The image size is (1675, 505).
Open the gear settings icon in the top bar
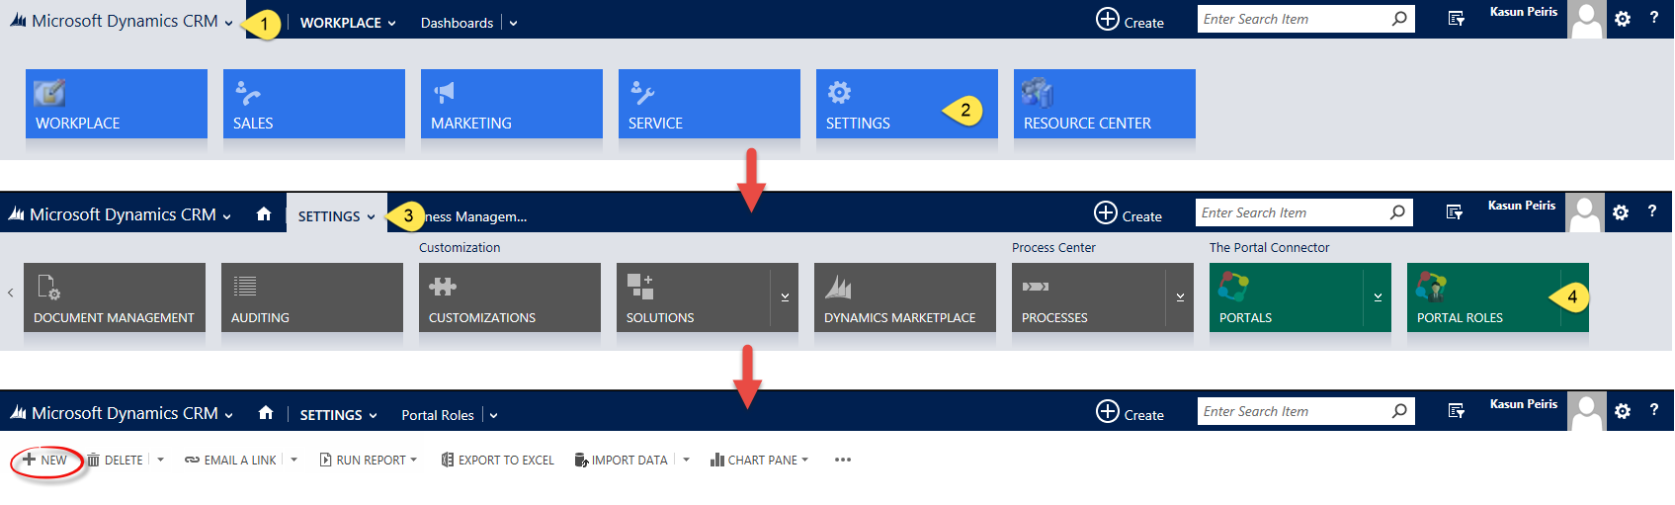[x=1623, y=19]
